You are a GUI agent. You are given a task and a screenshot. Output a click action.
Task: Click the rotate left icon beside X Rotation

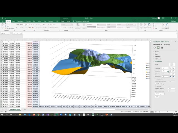(x=170, y=68)
